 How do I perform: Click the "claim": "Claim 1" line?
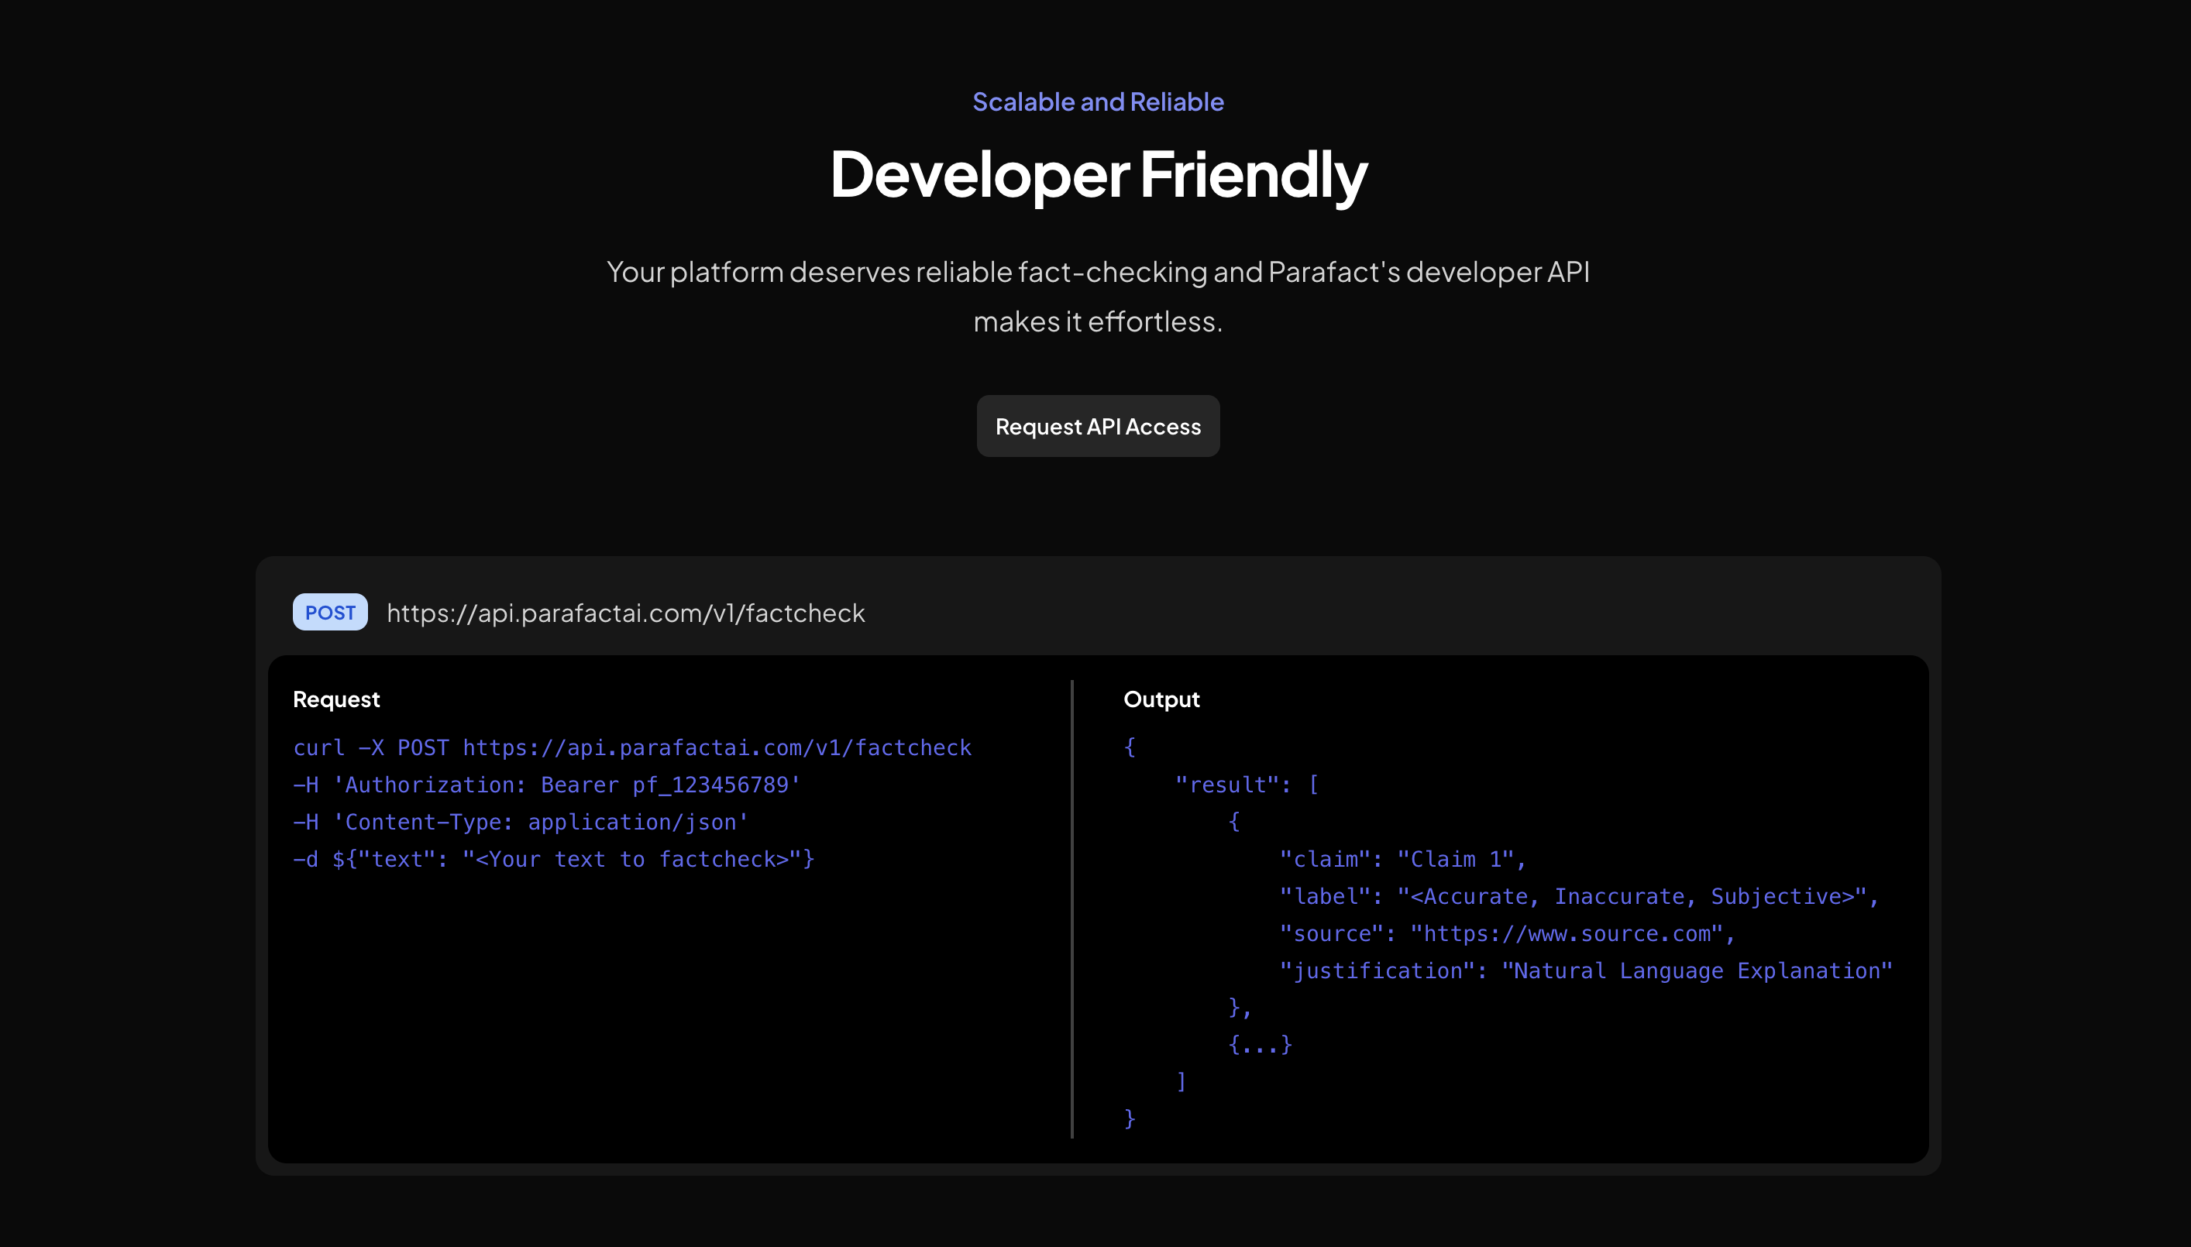click(x=1402, y=859)
